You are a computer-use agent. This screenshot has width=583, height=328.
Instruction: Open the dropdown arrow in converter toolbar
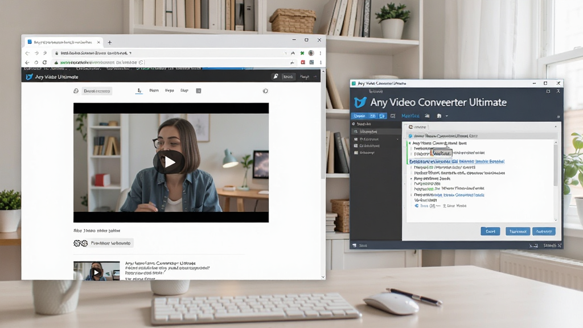(446, 116)
